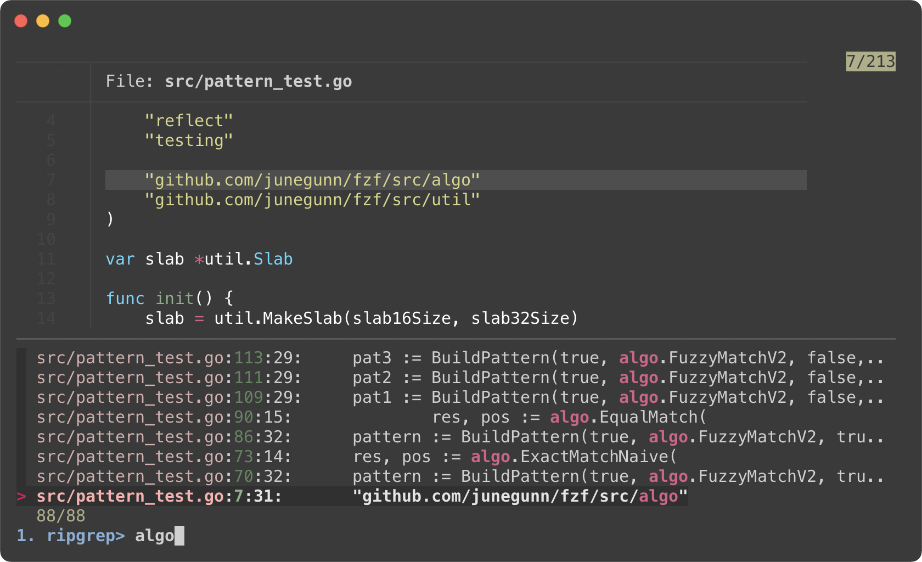The width and height of the screenshot is (922, 562).
Task: Click the preview line fzf/src/util import
Action: (x=312, y=200)
